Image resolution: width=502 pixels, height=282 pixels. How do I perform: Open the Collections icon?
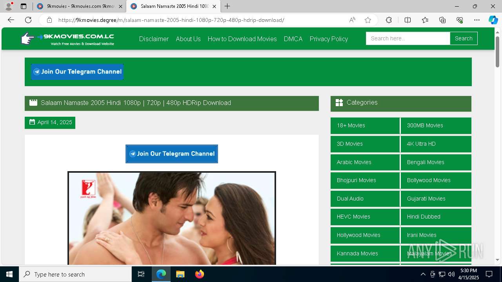442,20
